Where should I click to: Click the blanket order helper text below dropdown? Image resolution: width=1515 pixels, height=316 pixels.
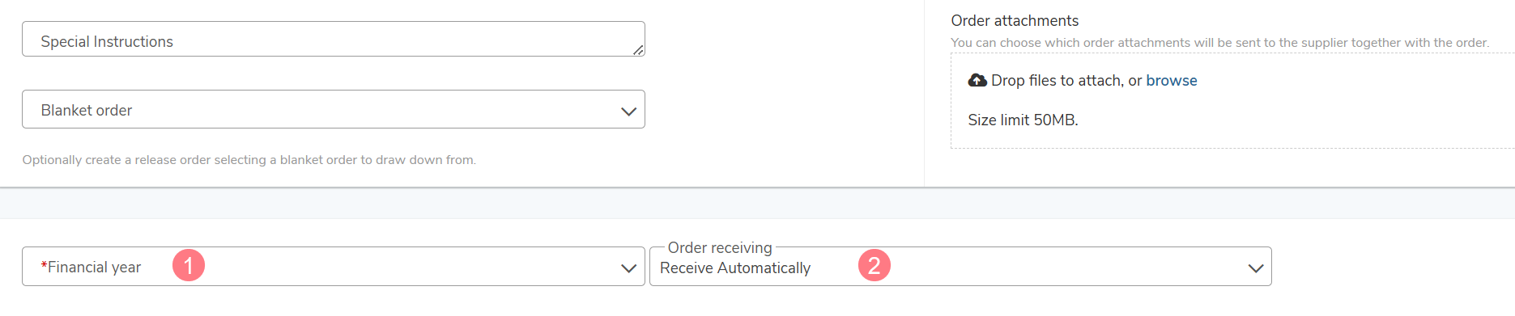[x=249, y=160]
